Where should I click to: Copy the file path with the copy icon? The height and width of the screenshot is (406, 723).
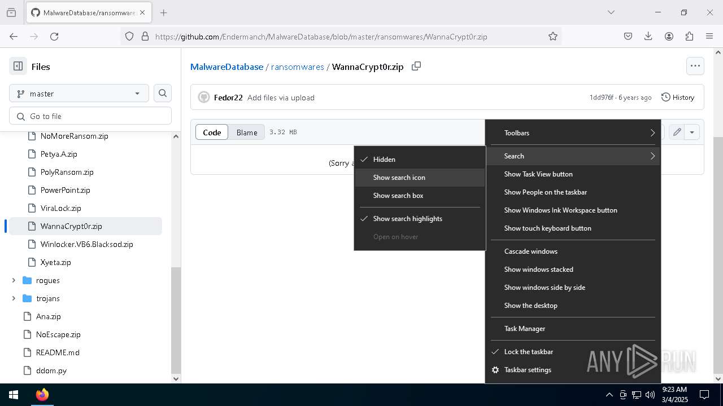(416, 67)
